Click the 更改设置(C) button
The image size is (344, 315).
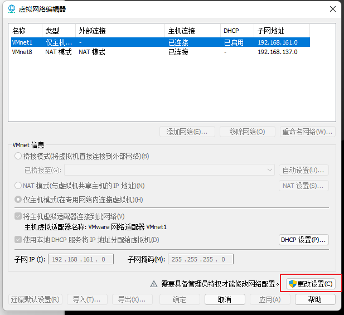311,284
